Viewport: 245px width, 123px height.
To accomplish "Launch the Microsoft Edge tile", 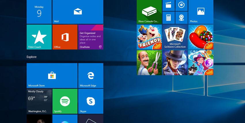I will [91, 75].
